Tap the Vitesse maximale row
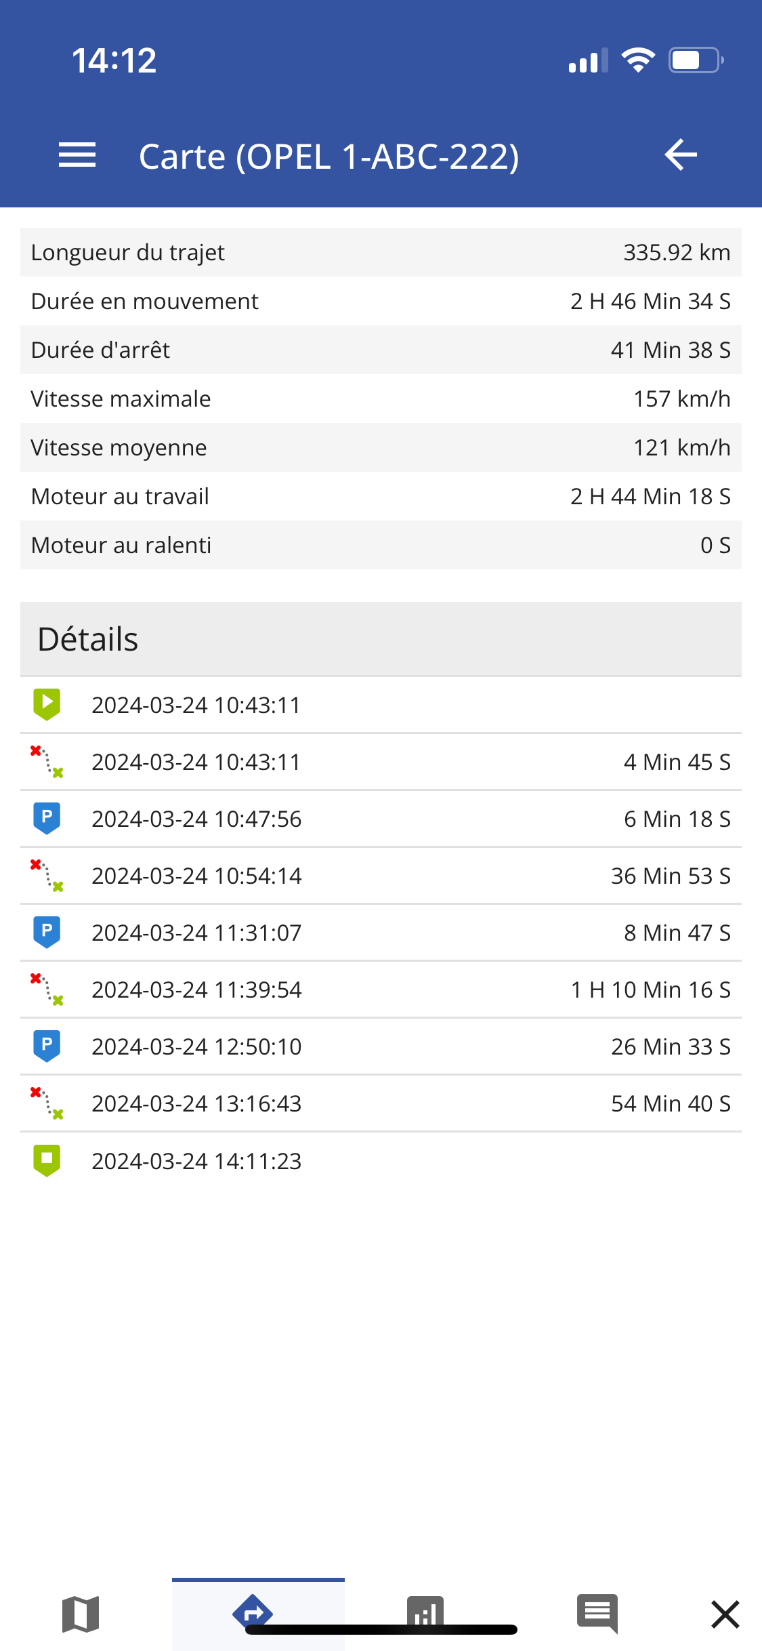The height and width of the screenshot is (1651, 762). coord(381,399)
